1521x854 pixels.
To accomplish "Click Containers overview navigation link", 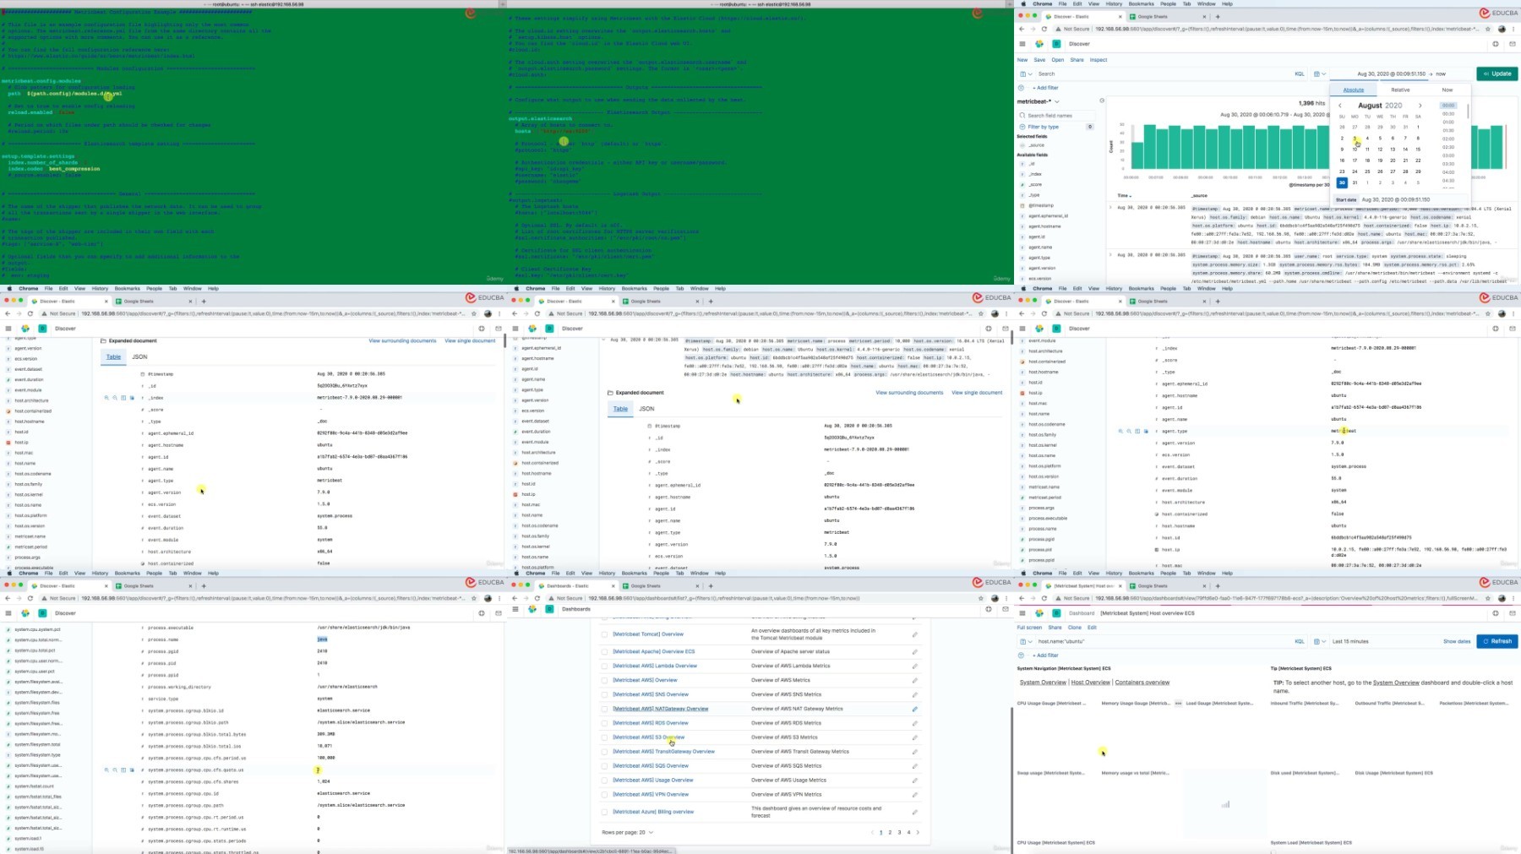I will [x=1142, y=683].
